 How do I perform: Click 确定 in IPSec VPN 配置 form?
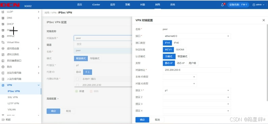pos(53,111)
